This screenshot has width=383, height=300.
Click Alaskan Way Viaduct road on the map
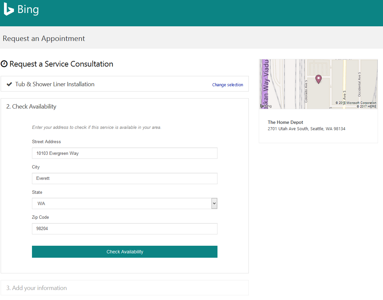[x=266, y=83]
